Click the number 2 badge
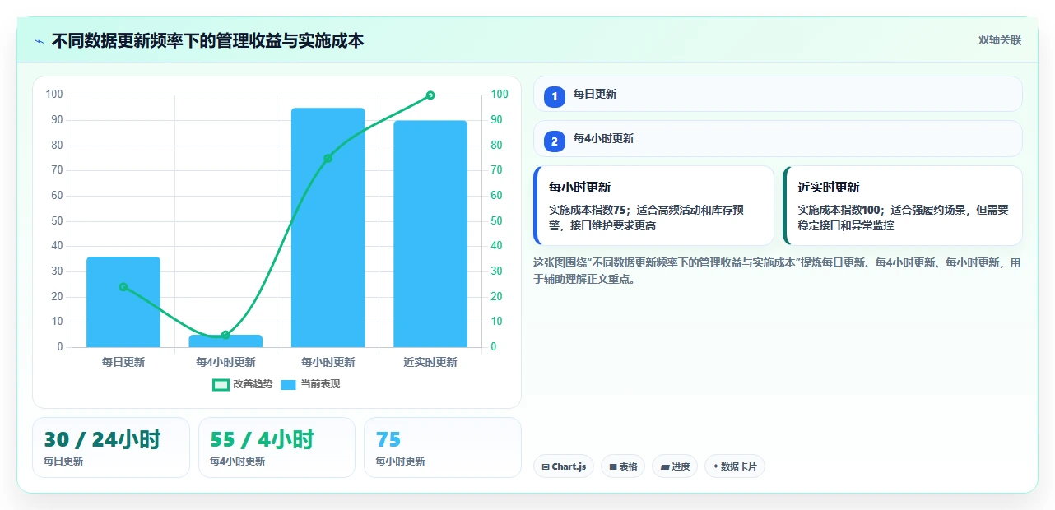The height and width of the screenshot is (510, 1055). (555, 141)
